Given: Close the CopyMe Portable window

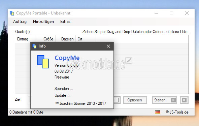Looking at the screenshot, I should tap(187, 13).
